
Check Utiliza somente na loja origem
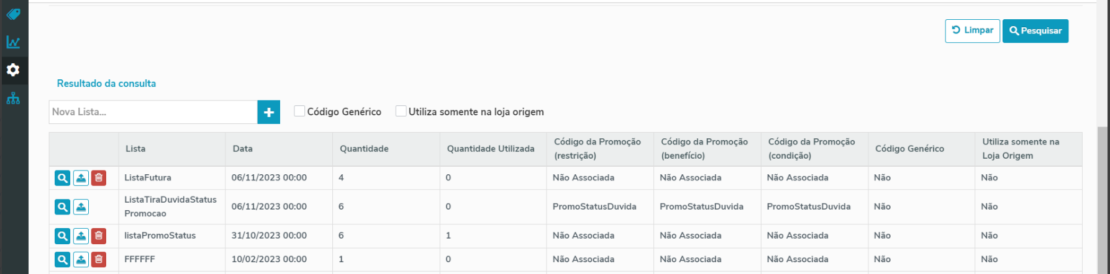pos(401,112)
